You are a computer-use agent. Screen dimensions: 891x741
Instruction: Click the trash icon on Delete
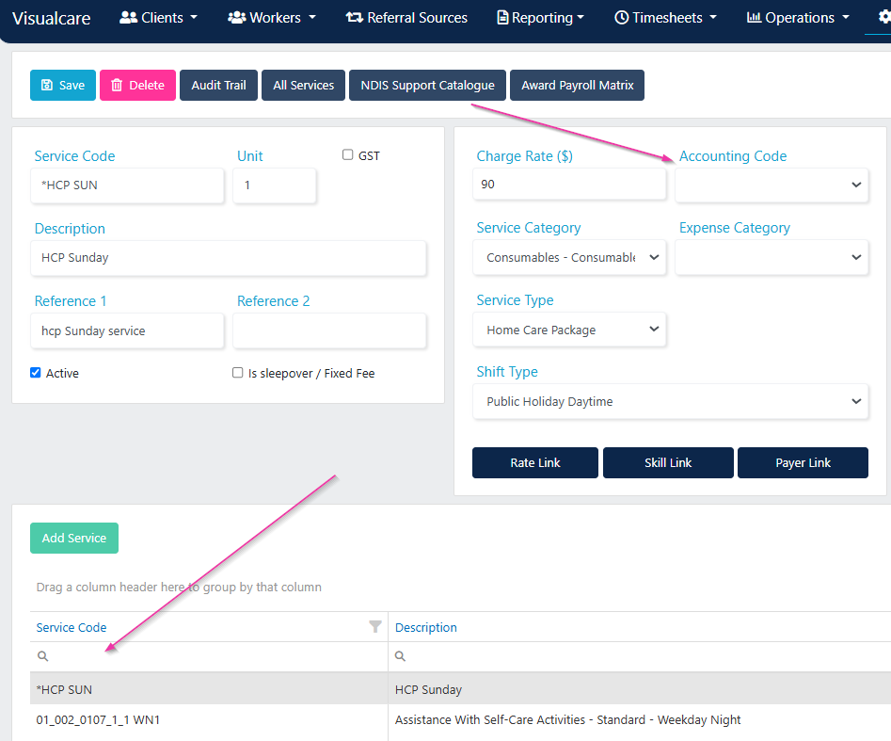tap(117, 85)
